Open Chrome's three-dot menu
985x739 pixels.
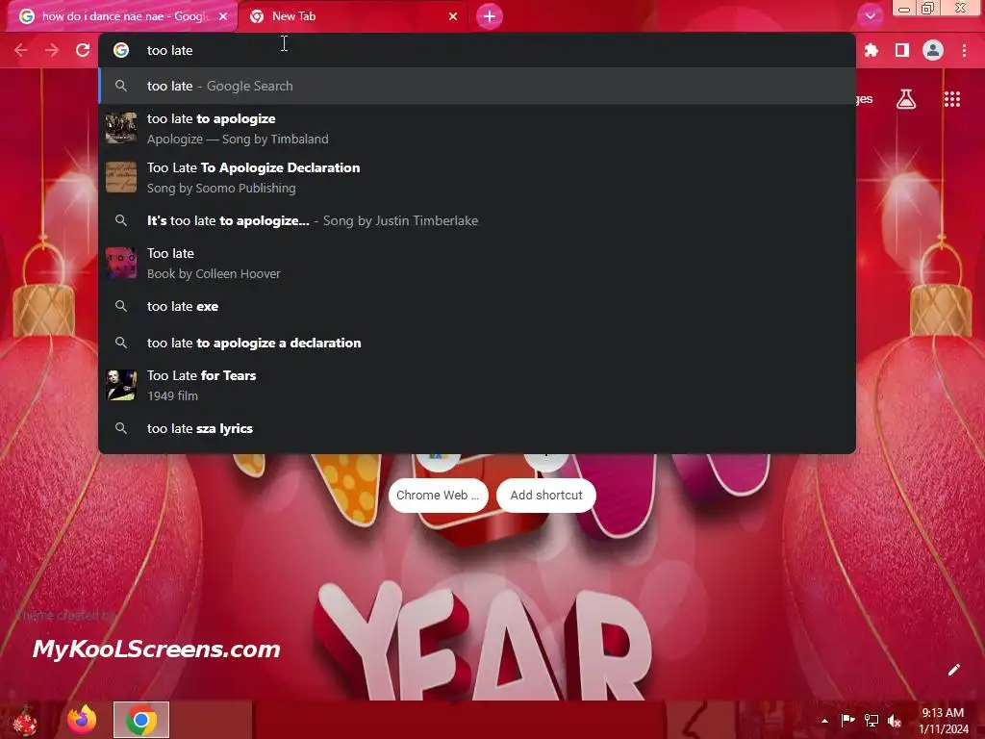click(x=964, y=50)
